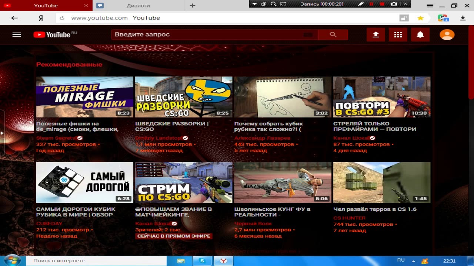Switch to the Диалоги tab

pos(138,6)
